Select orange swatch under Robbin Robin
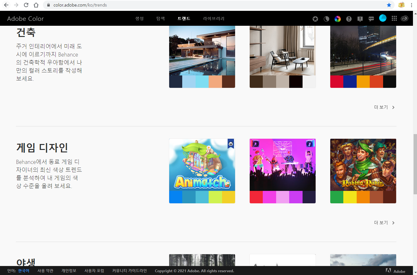The height and width of the screenshot is (275, 417). pyautogui.click(x=363, y=197)
